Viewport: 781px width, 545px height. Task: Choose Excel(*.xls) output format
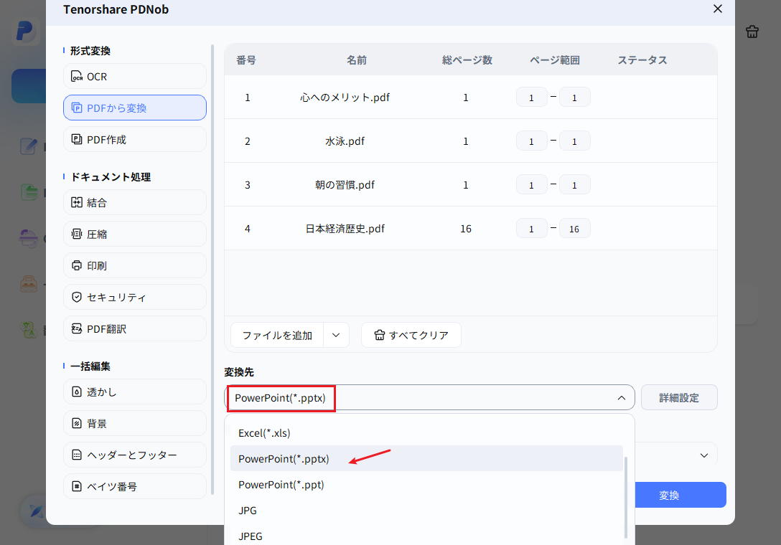coord(426,433)
